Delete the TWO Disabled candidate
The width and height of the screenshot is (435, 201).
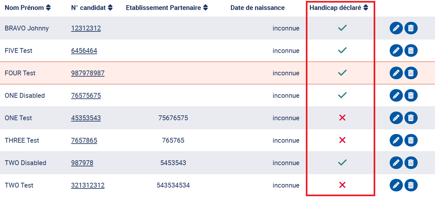click(411, 163)
